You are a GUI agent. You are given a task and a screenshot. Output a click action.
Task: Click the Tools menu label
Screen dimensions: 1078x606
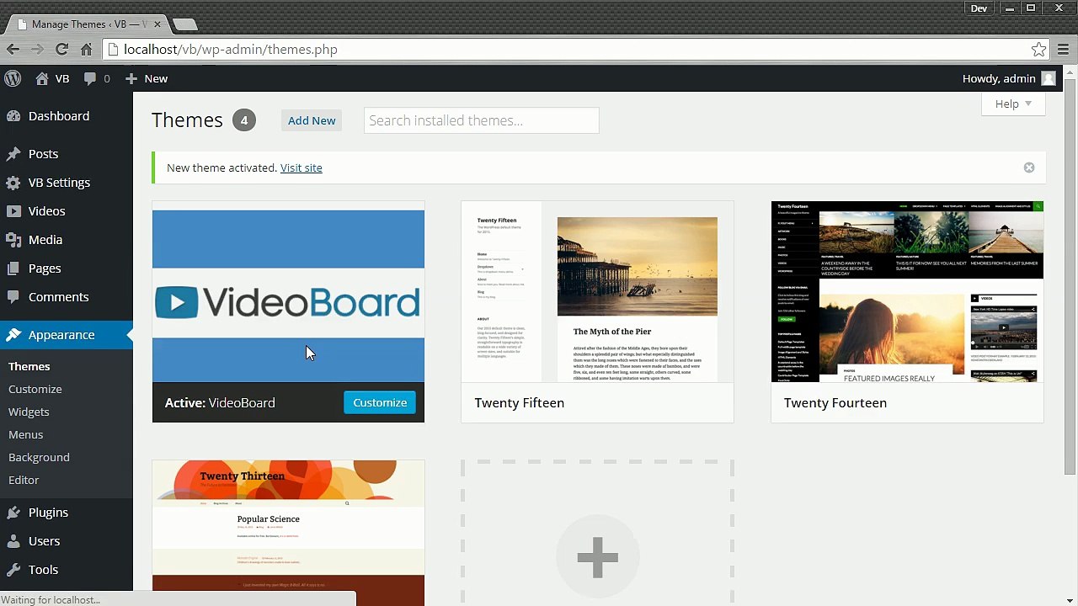43,570
